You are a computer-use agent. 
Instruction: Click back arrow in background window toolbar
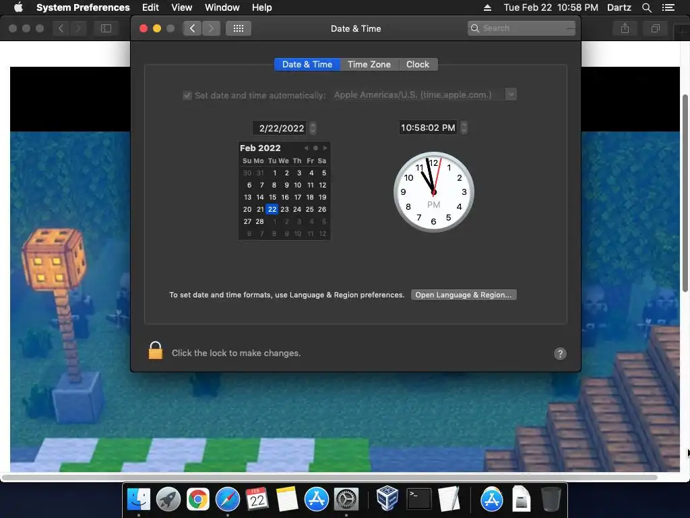pos(61,28)
